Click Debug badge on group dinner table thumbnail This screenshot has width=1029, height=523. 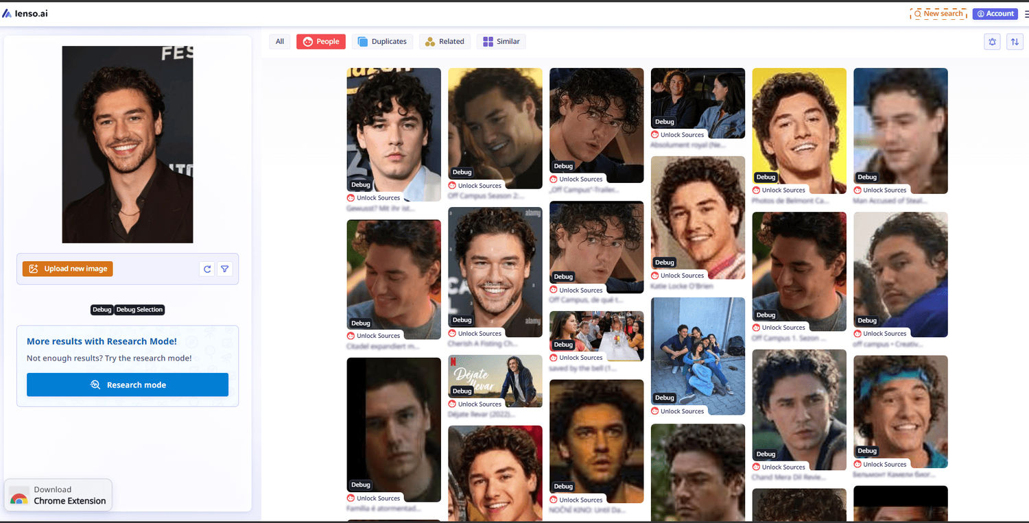pyautogui.click(x=563, y=345)
